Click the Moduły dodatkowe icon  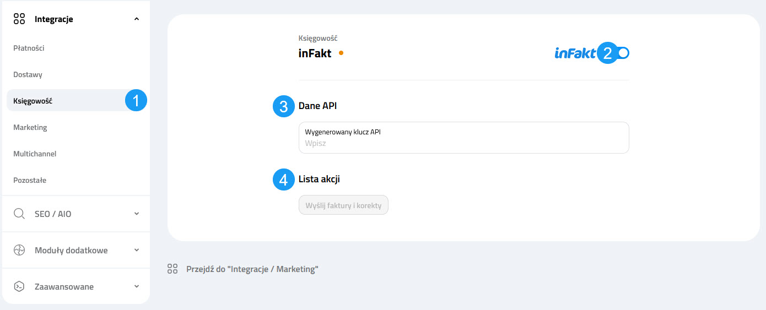[x=19, y=250]
